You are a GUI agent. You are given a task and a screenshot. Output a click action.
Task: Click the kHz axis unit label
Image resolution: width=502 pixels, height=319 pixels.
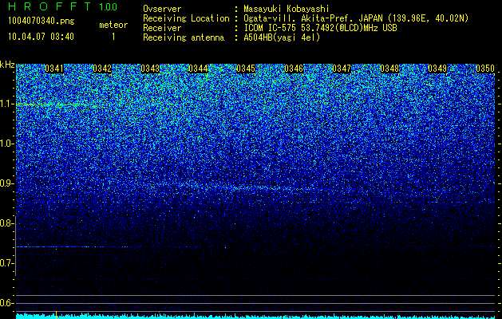(x=7, y=65)
